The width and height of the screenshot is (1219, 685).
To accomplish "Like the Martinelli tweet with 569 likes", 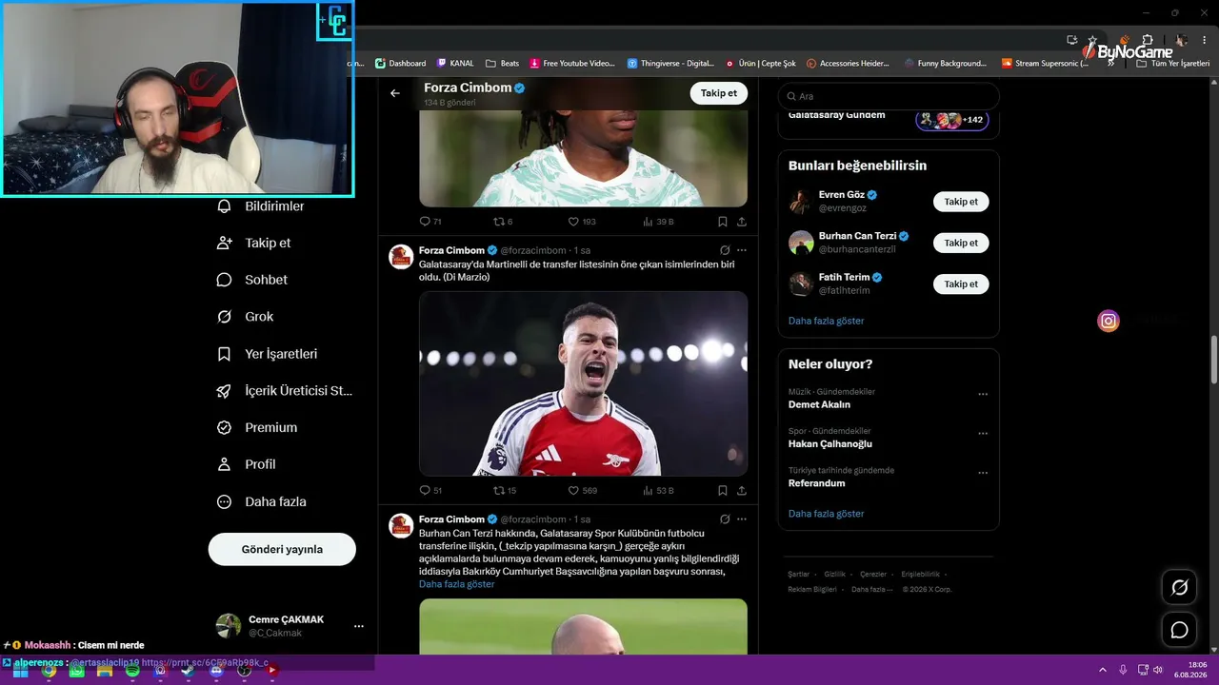I will [x=582, y=491].
